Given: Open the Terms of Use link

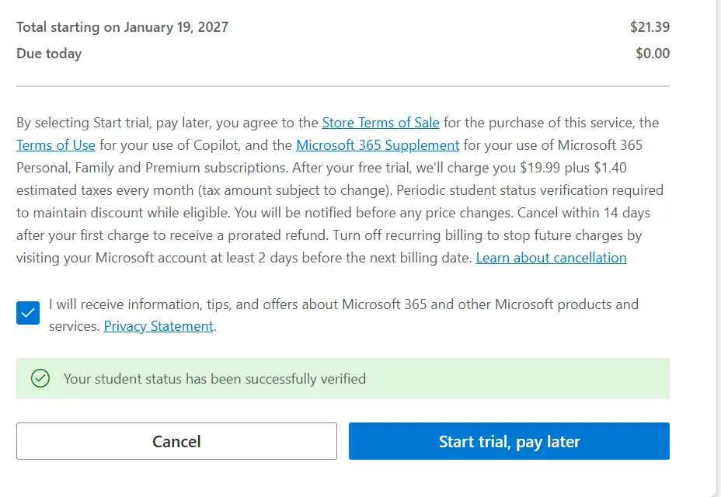Looking at the screenshot, I should 56,145.
